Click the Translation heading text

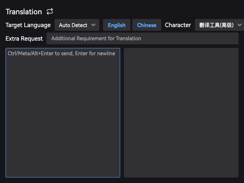pos(24,12)
